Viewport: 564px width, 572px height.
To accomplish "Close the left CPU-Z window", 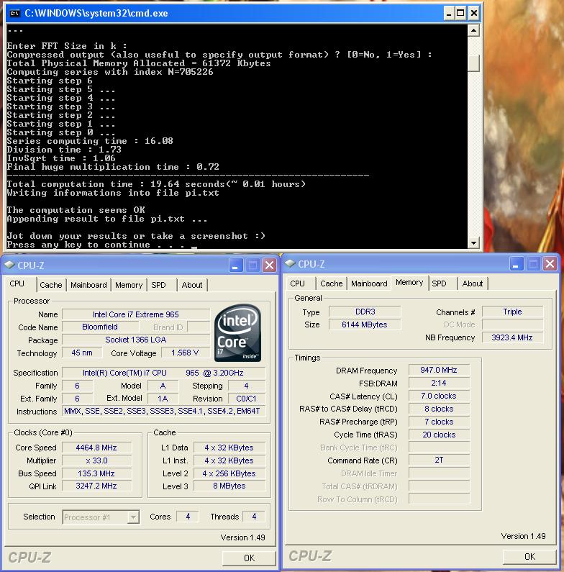I will pos(270,265).
